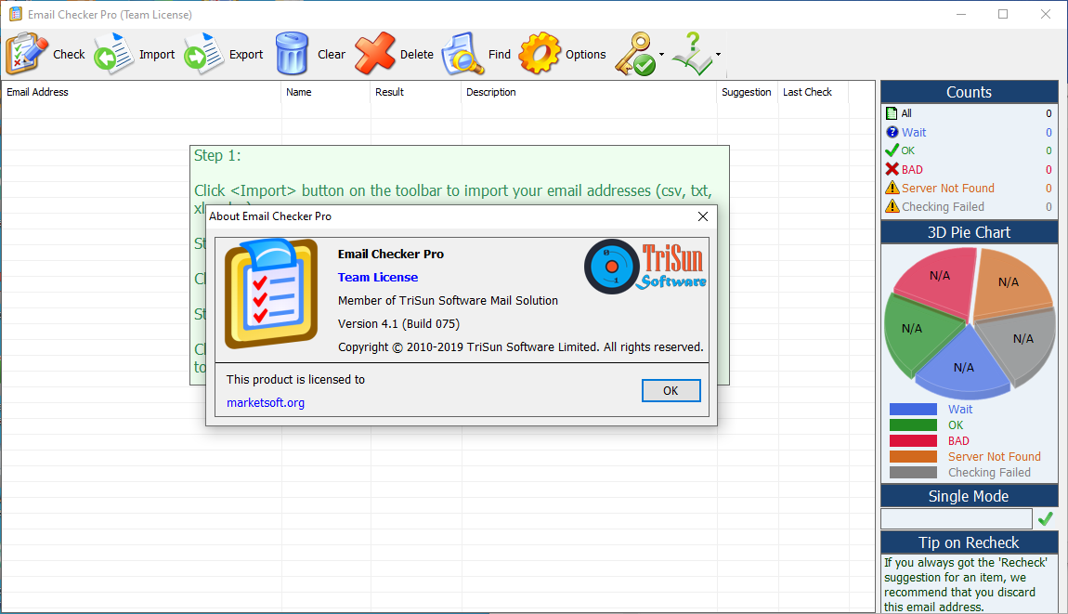1068x614 pixels.
Task: Click the green OK legend swatch
Action: 913,425
